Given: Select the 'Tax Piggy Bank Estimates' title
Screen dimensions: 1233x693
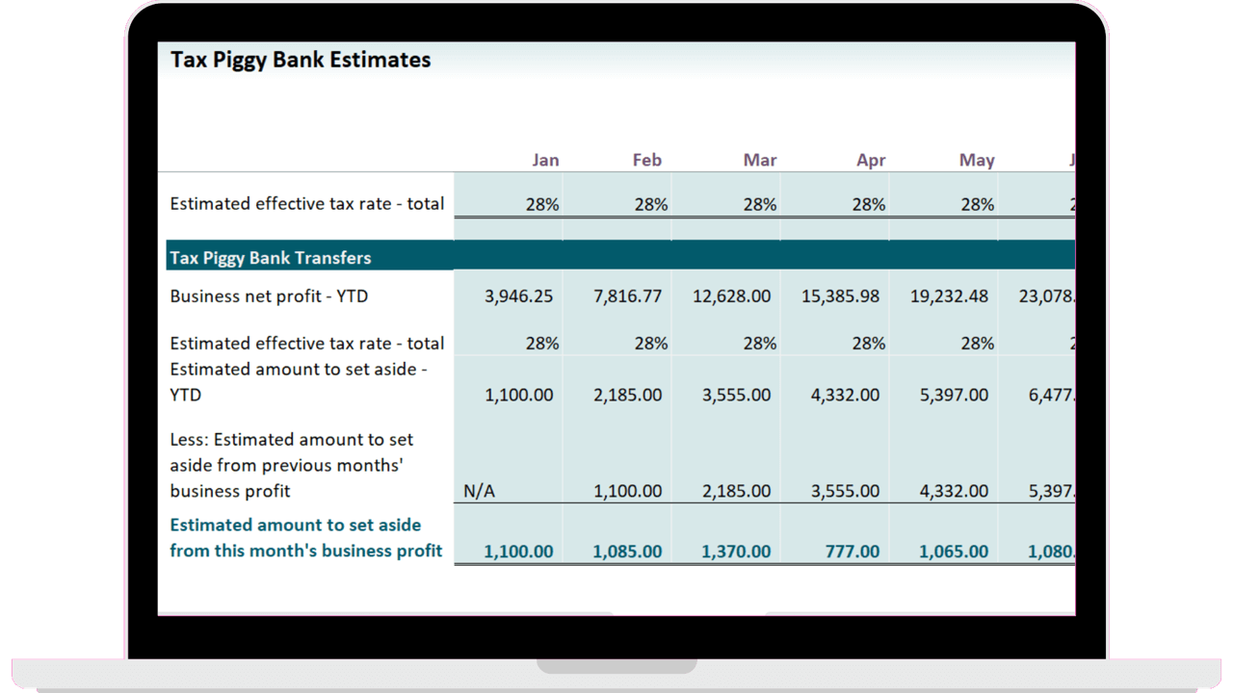Looking at the screenshot, I should pos(301,60).
